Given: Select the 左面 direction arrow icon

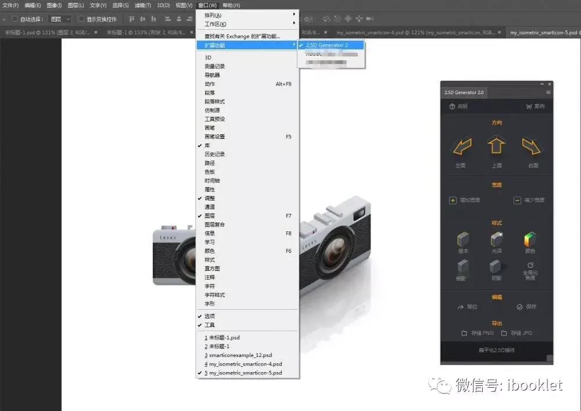Looking at the screenshot, I should coord(462,146).
